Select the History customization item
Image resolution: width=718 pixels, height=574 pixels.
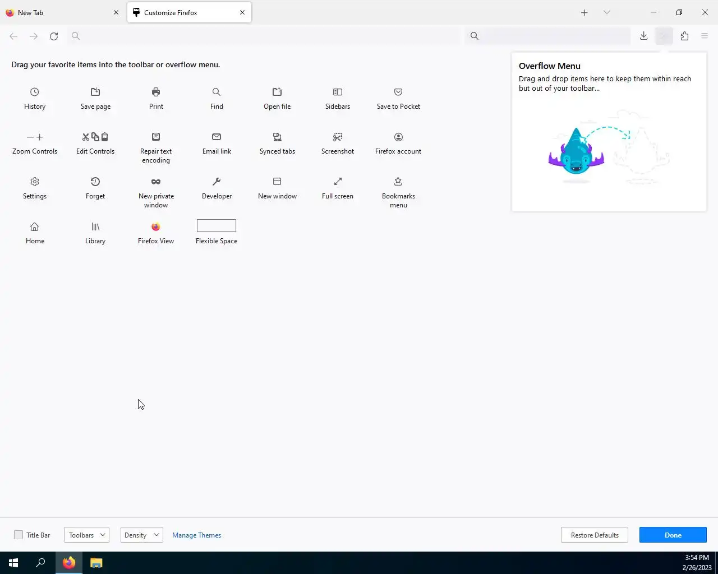[x=35, y=98]
